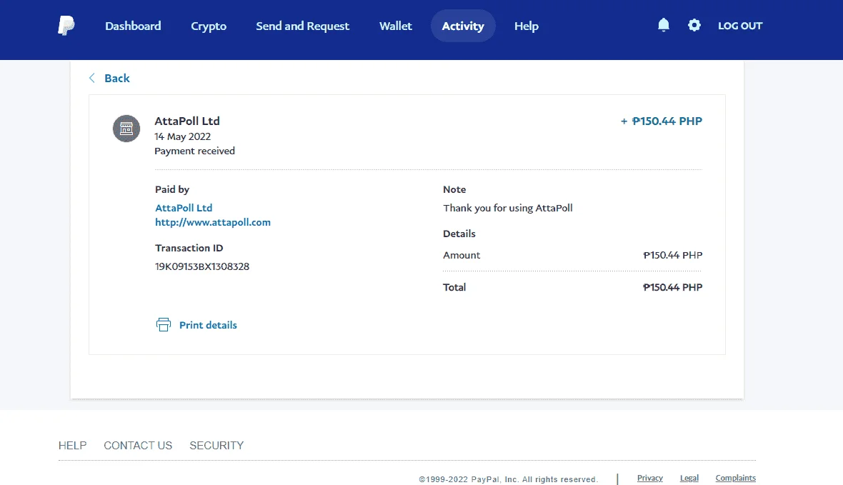
Task: Click the Total label
Action: click(x=454, y=287)
